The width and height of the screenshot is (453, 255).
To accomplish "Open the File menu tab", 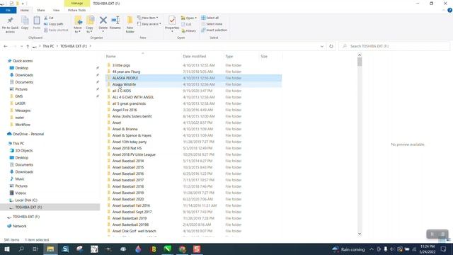I will [x=8, y=10].
